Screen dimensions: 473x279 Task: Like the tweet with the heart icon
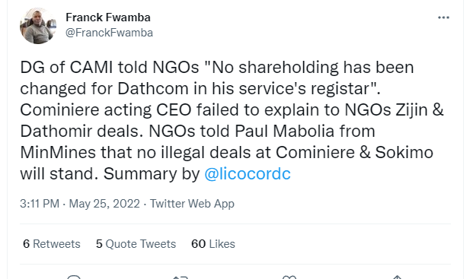[x=289, y=277]
